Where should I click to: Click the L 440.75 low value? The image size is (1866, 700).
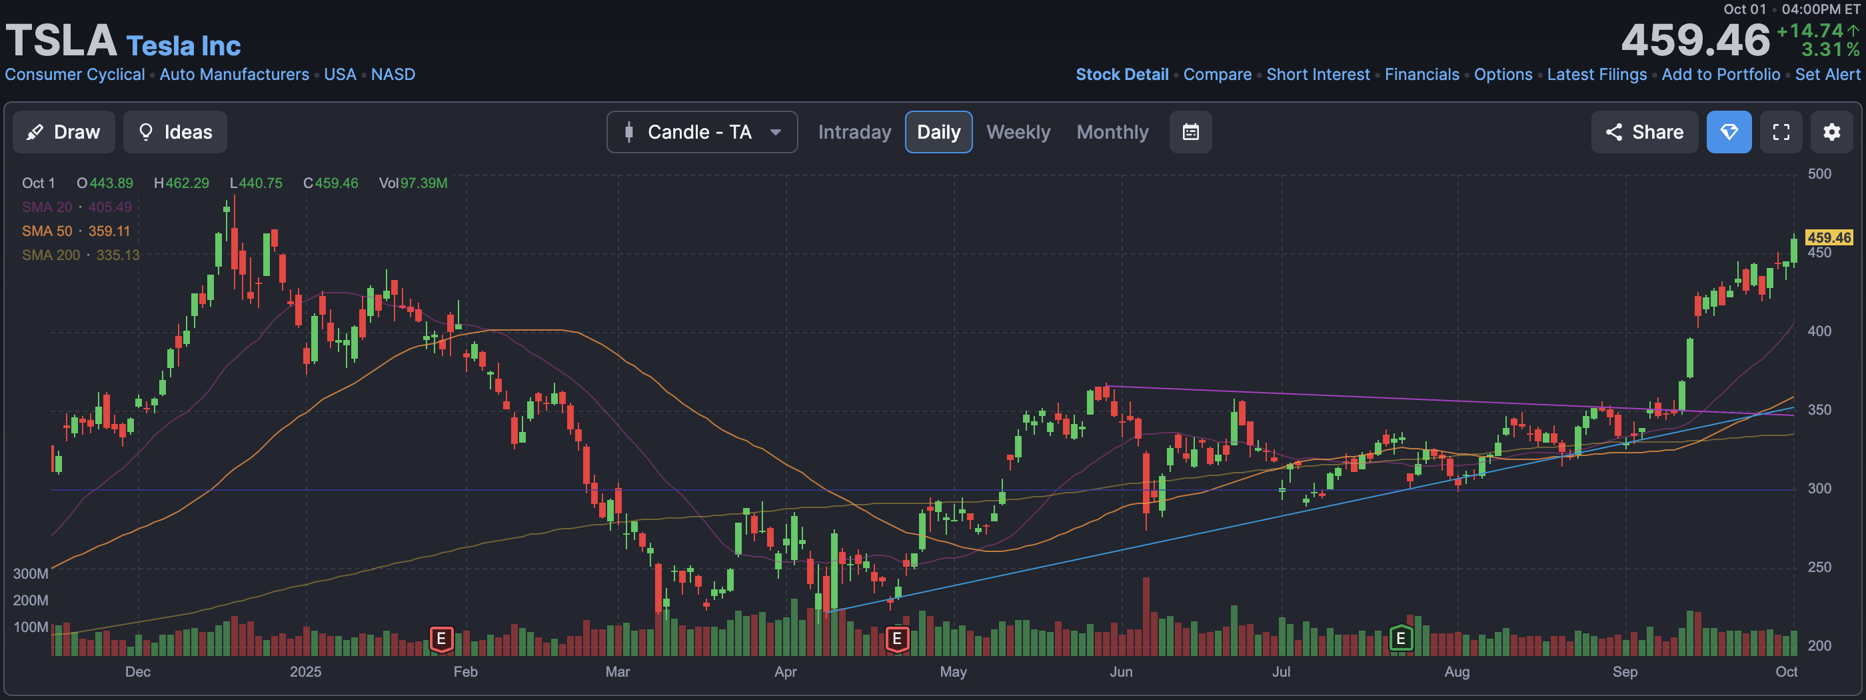tap(256, 183)
